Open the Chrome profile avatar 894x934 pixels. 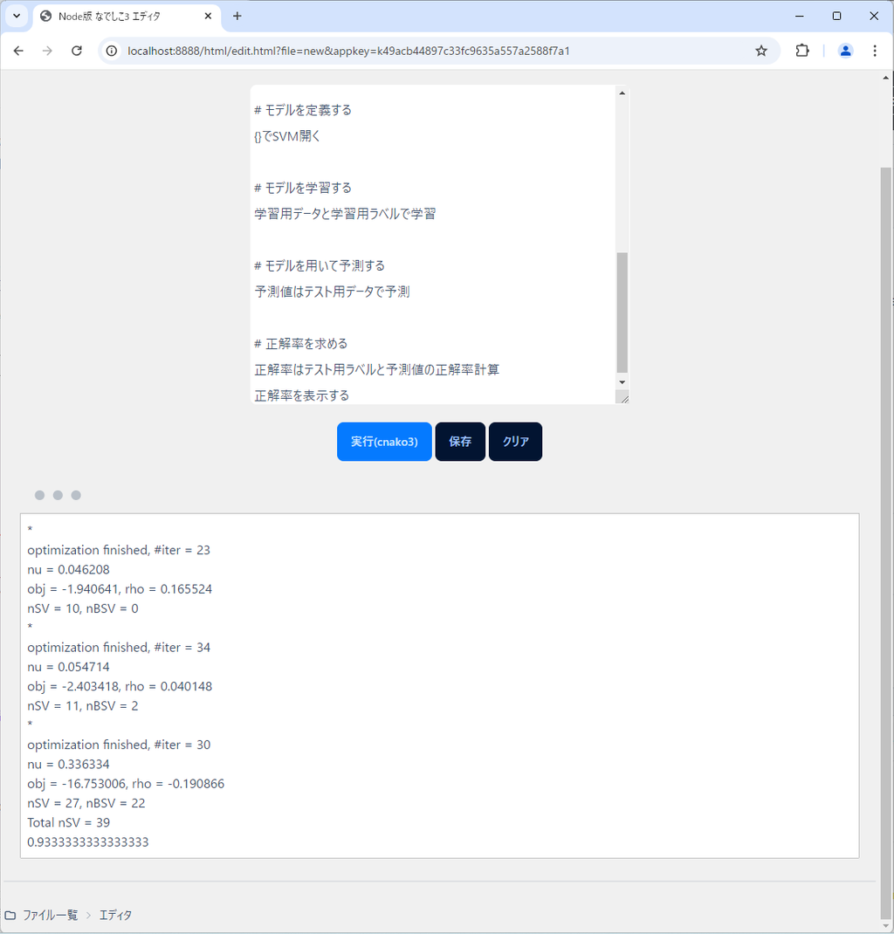click(844, 51)
